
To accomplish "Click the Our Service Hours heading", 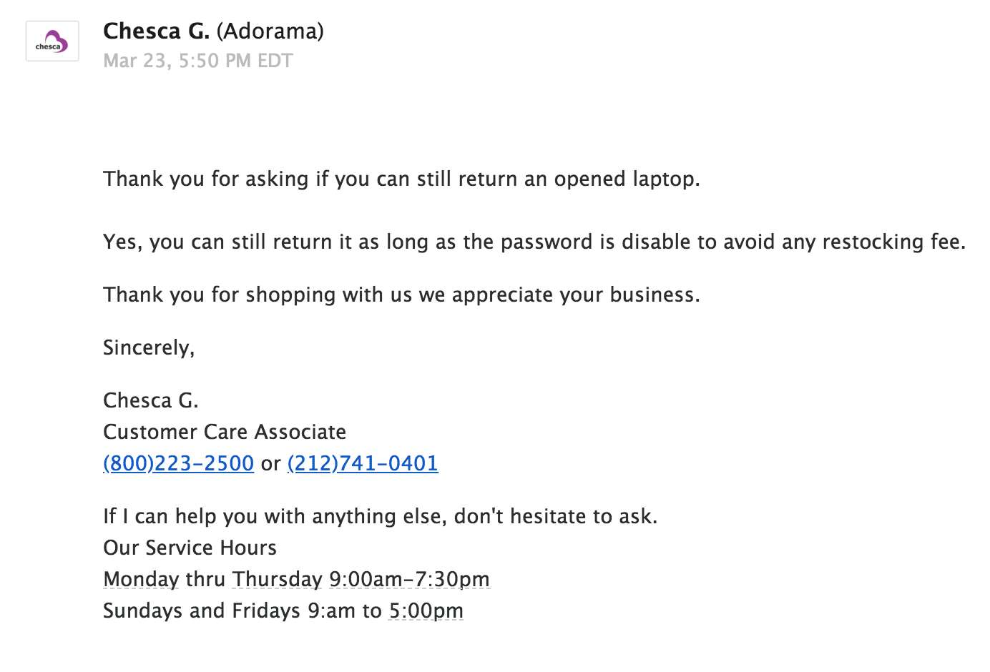I will pyautogui.click(x=190, y=548).
